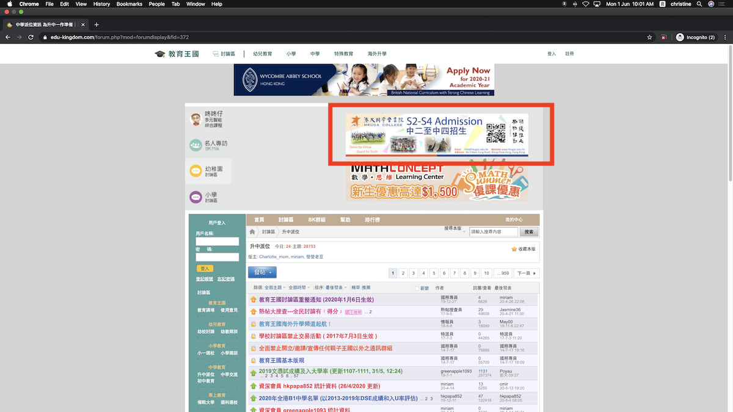This screenshot has height=412, width=733.
Task: Click the 註冊 link at top right
Action: (569, 54)
